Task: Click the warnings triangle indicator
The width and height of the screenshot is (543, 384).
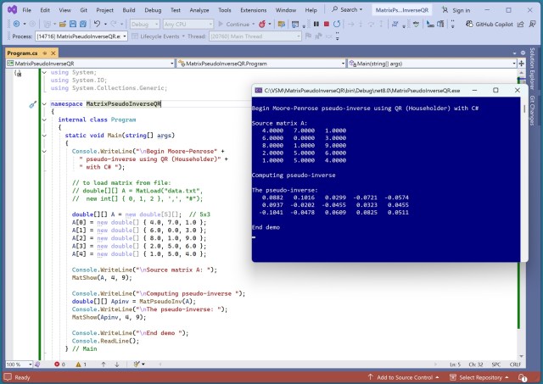Action: point(80,365)
